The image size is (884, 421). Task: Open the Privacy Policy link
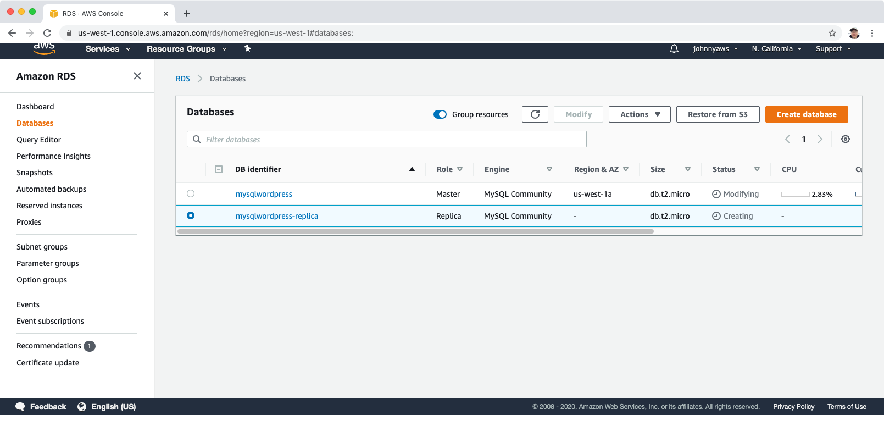click(x=793, y=407)
